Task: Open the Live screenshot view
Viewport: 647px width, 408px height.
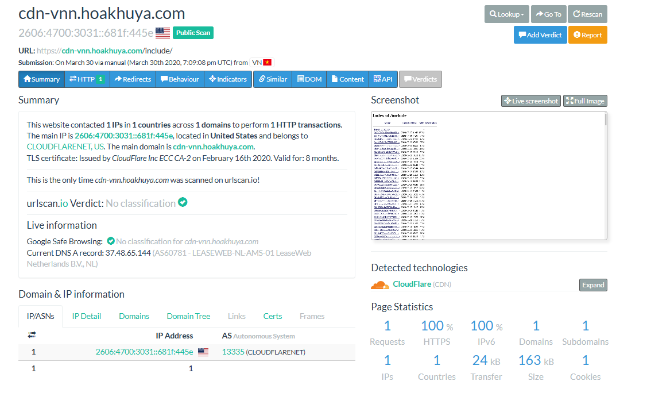Action: click(x=530, y=101)
